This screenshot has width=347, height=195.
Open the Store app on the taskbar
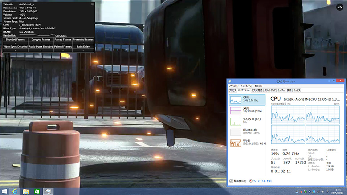(x=37, y=191)
